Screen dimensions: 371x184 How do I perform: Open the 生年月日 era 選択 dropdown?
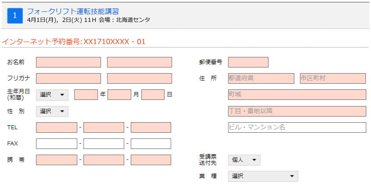point(52,95)
